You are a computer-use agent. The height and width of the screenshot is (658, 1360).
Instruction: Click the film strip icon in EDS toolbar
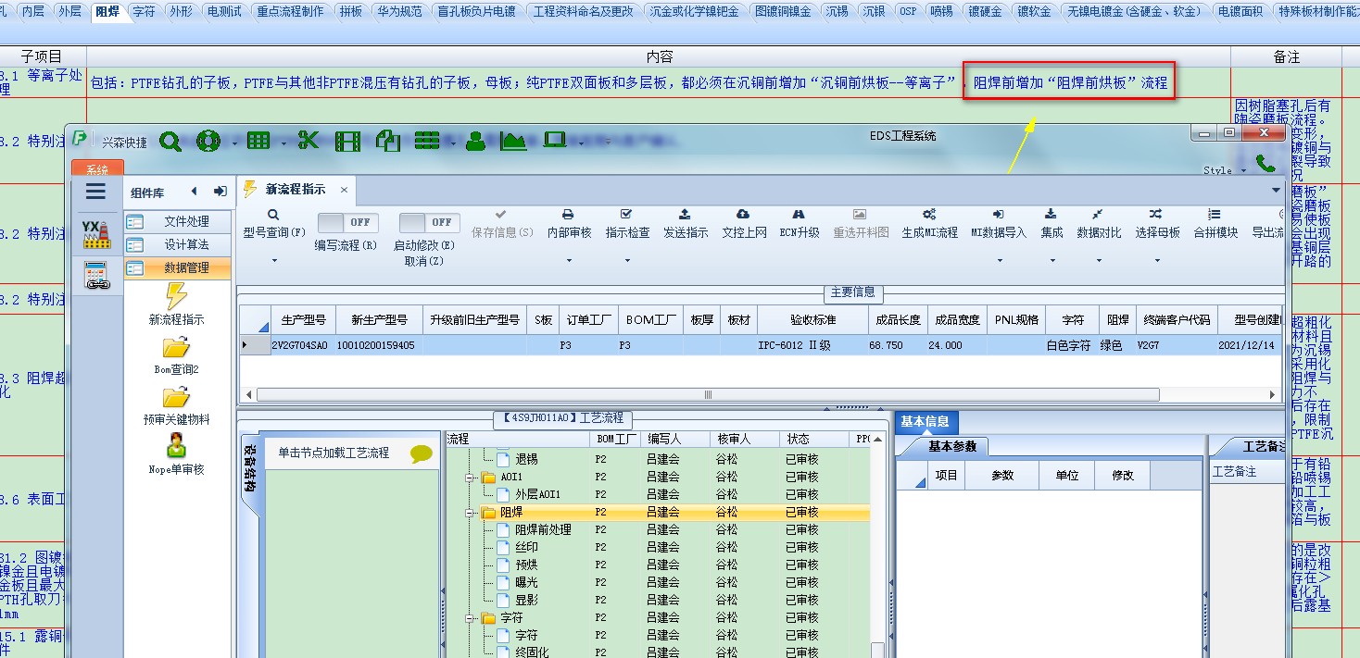tap(347, 141)
